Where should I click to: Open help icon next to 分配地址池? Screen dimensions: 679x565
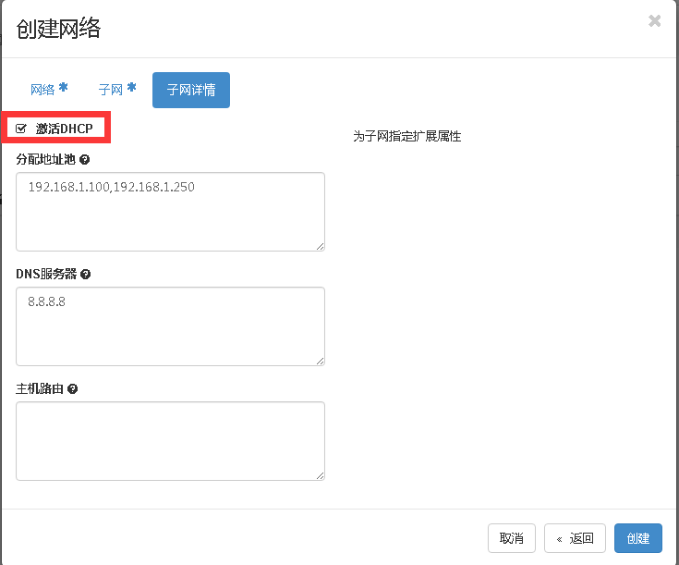(x=85, y=160)
